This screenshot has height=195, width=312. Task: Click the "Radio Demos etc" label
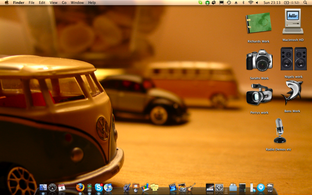pyautogui.click(x=278, y=149)
